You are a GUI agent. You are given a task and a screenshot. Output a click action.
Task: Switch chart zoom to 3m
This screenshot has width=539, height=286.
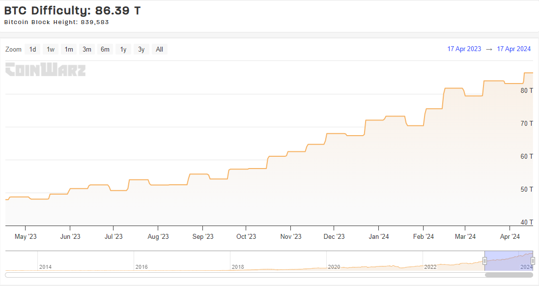(x=87, y=49)
